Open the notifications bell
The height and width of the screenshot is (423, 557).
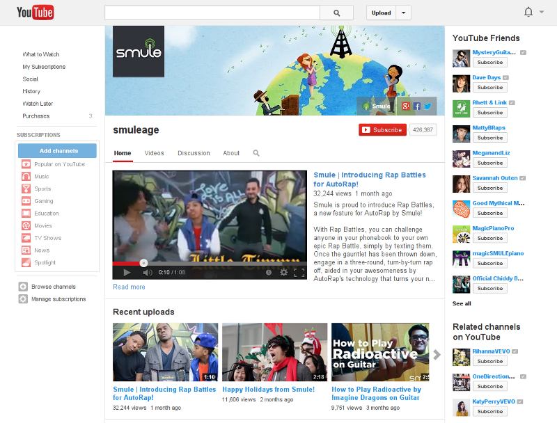528,13
